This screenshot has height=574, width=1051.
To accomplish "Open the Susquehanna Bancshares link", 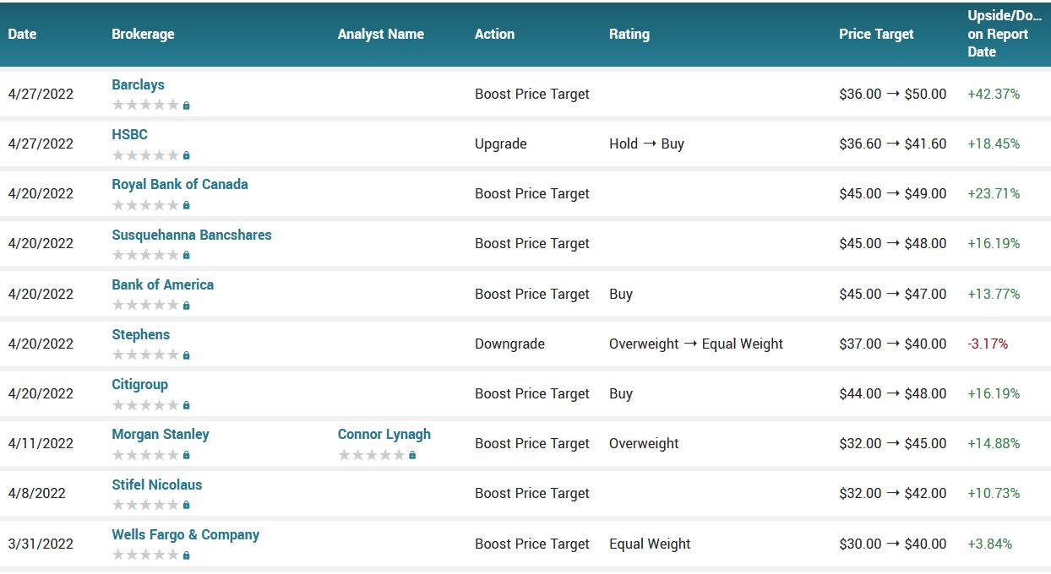I will tap(191, 235).
